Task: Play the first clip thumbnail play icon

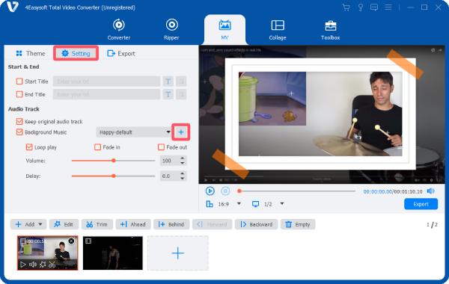Action: click(23, 265)
